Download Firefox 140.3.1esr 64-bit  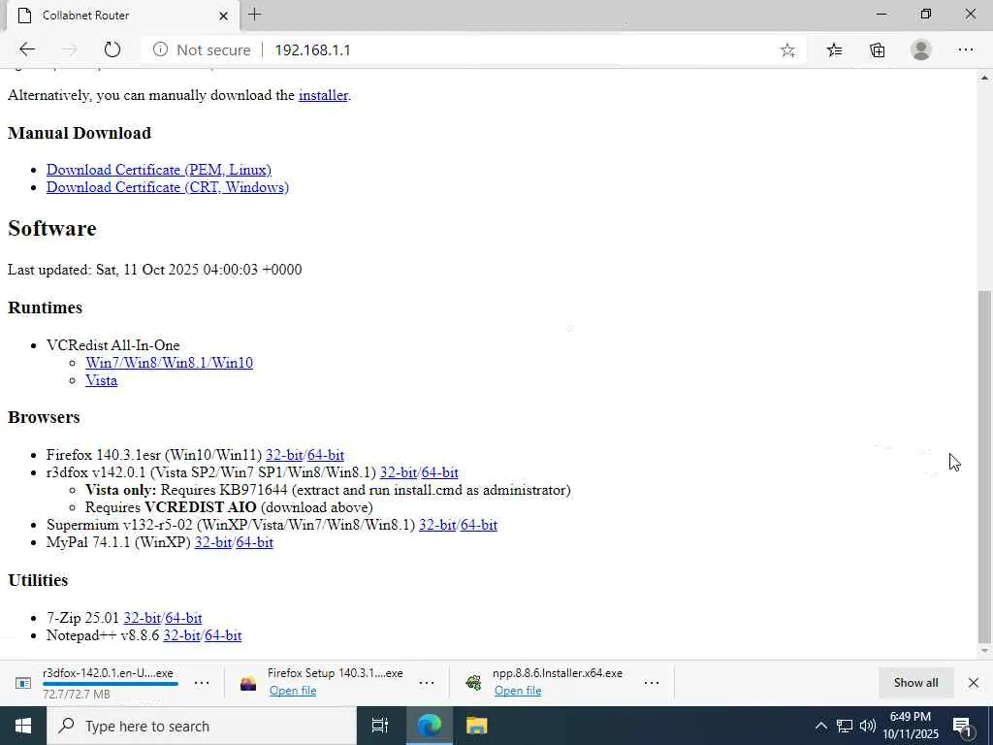click(326, 455)
